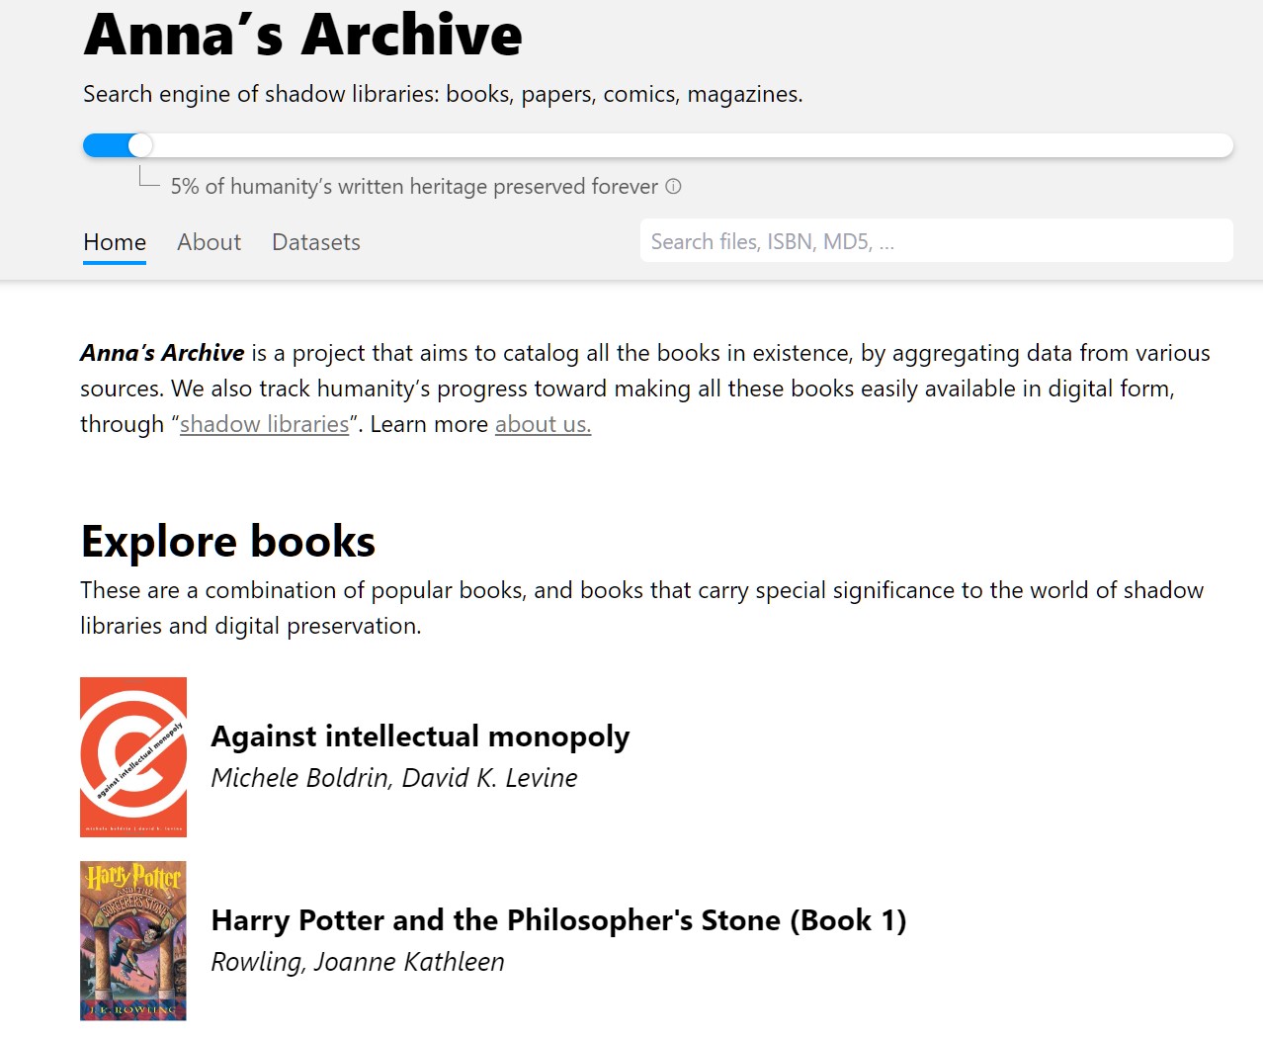Open Harry Potter and the Philosopher's Stone title

(558, 920)
